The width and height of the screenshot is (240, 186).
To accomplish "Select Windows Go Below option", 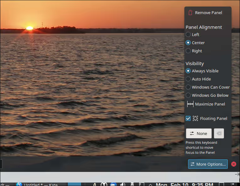I will 207,96.
